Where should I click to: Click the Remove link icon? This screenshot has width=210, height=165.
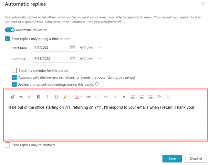(x=168, y=97)
